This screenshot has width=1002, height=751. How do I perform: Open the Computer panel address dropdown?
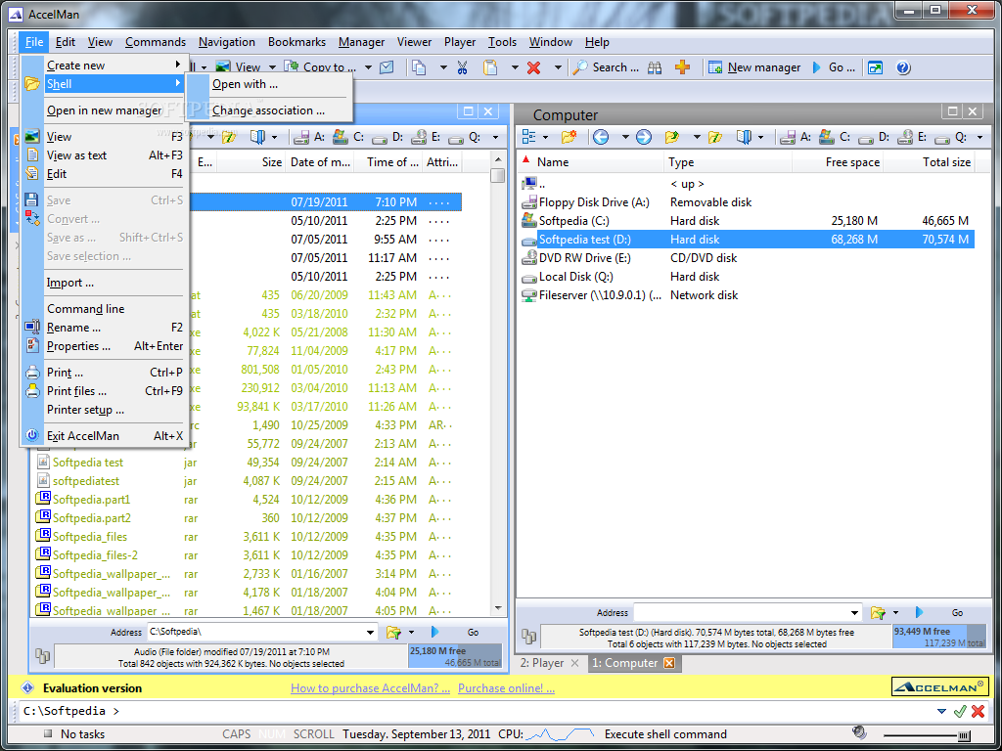855,612
